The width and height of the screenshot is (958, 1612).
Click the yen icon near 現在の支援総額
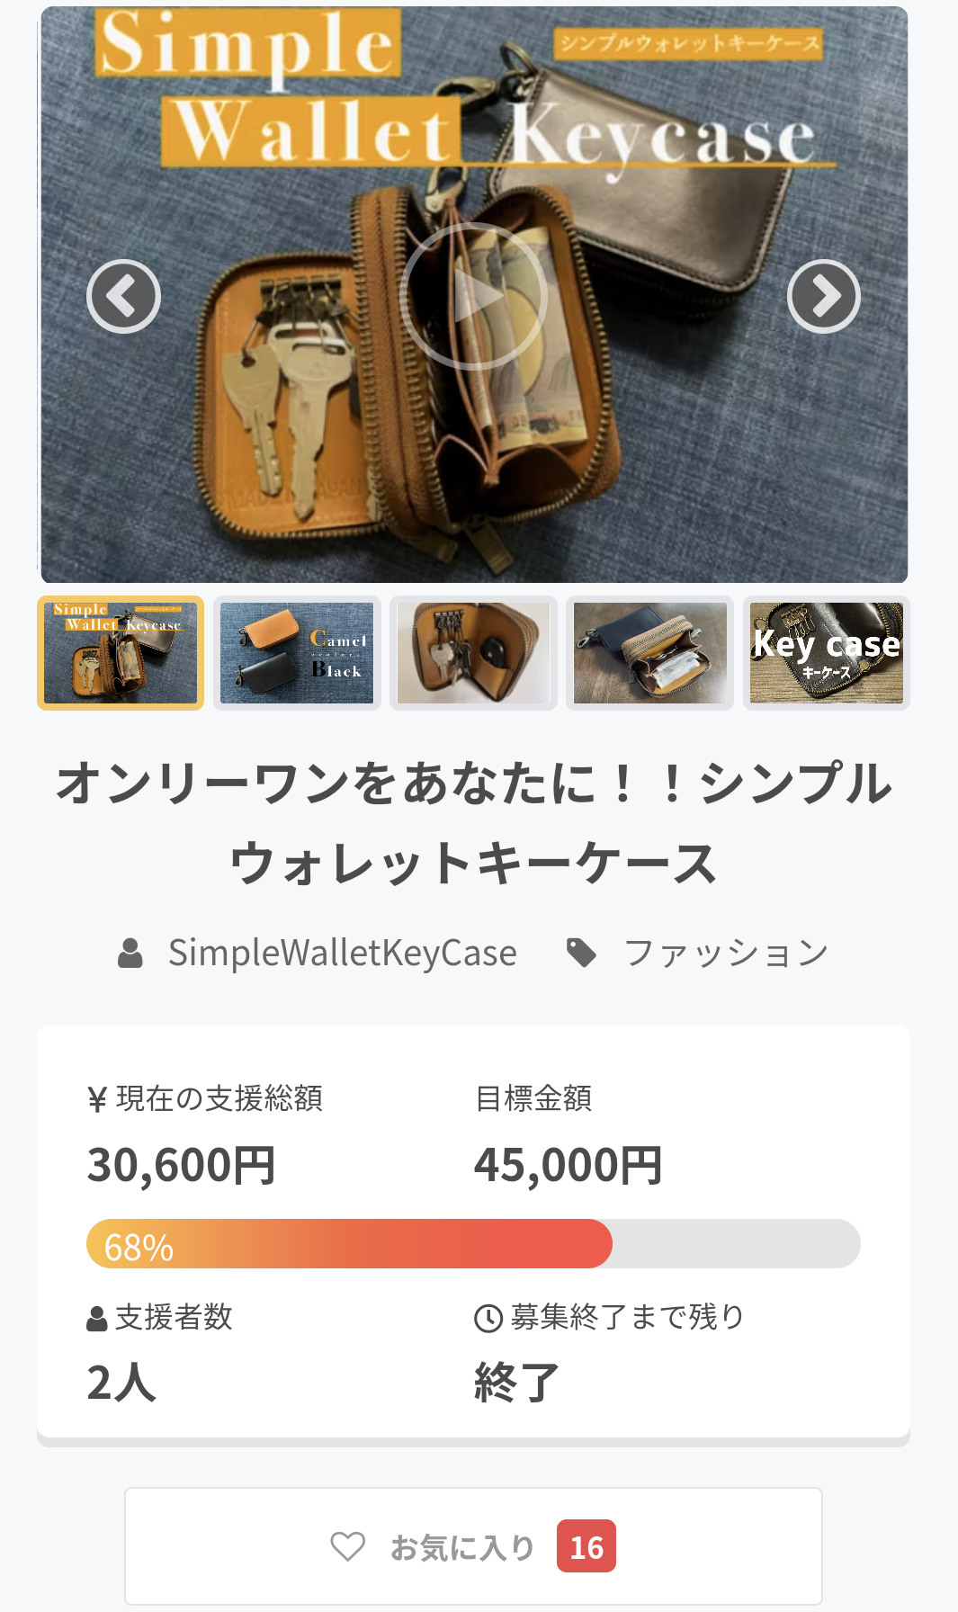click(x=97, y=1099)
